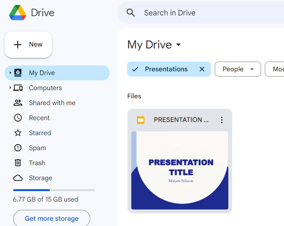The width and height of the screenshot is (284, 226).
Task: Click the Google Slides file icon
Action: pos(141,120)
